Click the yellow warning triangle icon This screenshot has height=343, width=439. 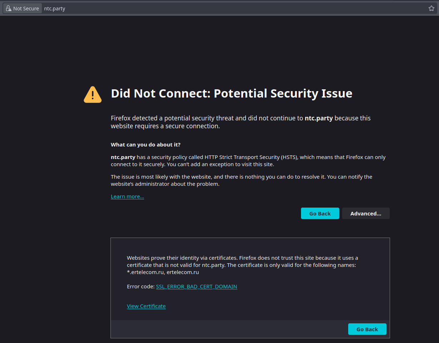tap(93, 94)
